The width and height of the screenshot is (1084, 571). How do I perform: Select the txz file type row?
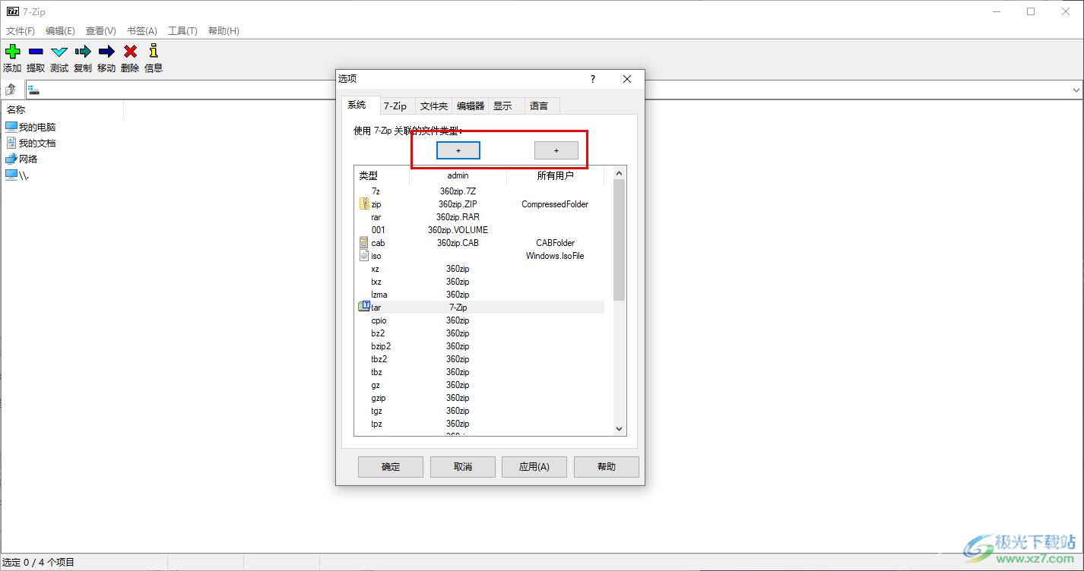pos(480,282)
